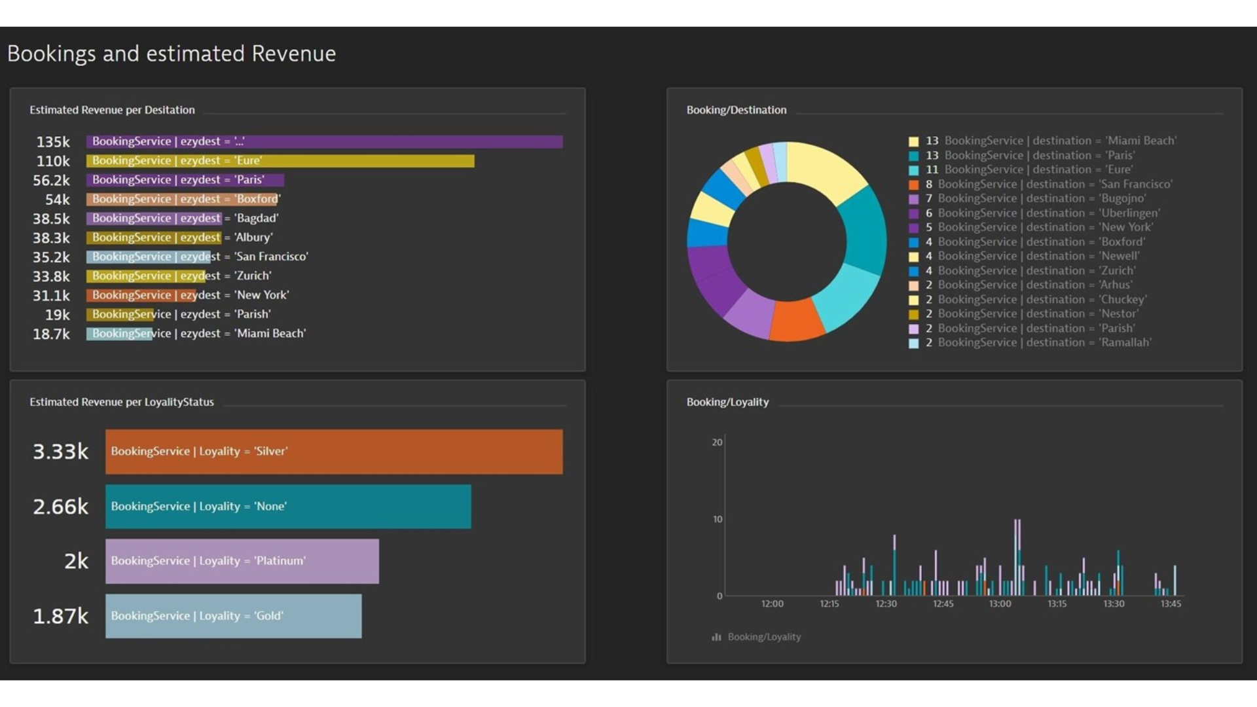Screen dimensions: 1257x707
Task: Click the Silver loyalty revenue bar
Action: 334,452
